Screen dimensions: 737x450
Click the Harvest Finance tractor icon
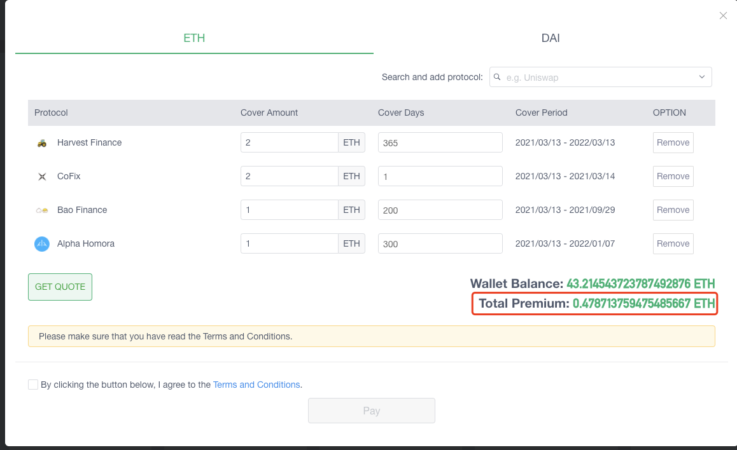[x=42, y=143]
